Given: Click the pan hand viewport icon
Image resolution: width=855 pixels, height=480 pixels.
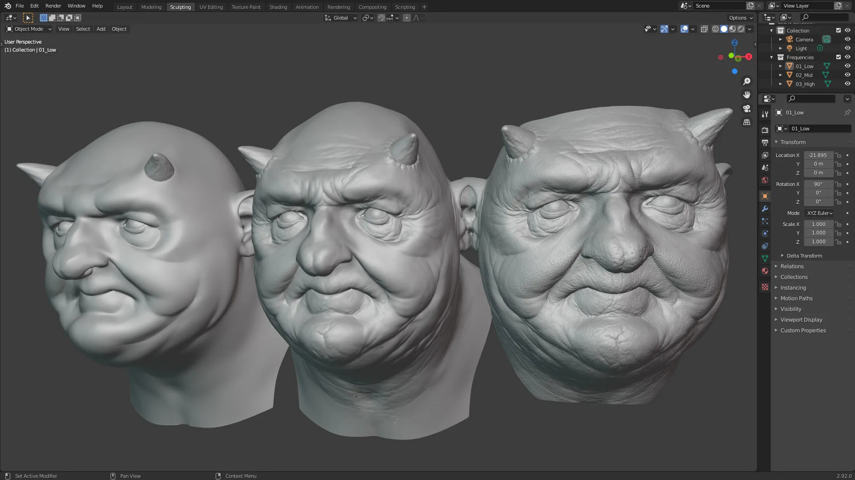Looking at the screenshot, I should [747, 95].
